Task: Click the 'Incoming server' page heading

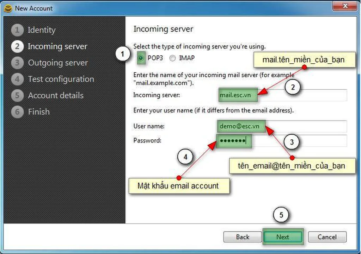Action: [x=163, y=29]
